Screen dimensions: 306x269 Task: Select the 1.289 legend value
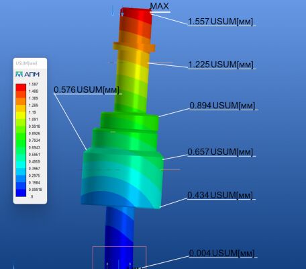pyautogui.click(x=34, y=106)
